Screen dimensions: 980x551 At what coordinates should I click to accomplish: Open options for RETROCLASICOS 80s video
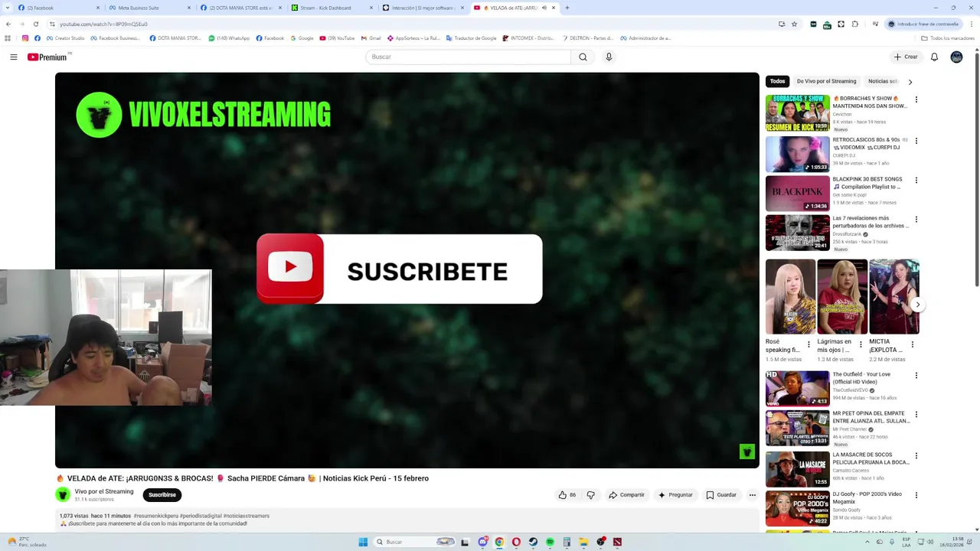pos(916,141)
